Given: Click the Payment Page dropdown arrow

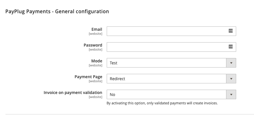Looking at the screenshot, I should pyautogui.click(x=231, y=78).
